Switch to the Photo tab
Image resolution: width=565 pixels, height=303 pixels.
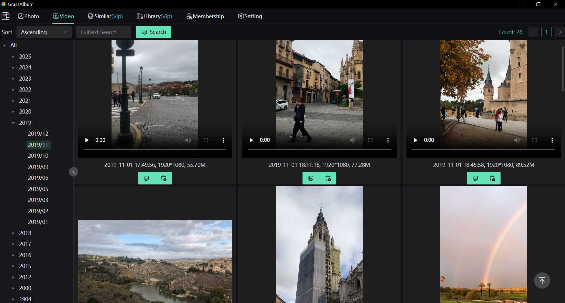coord(28,16)
